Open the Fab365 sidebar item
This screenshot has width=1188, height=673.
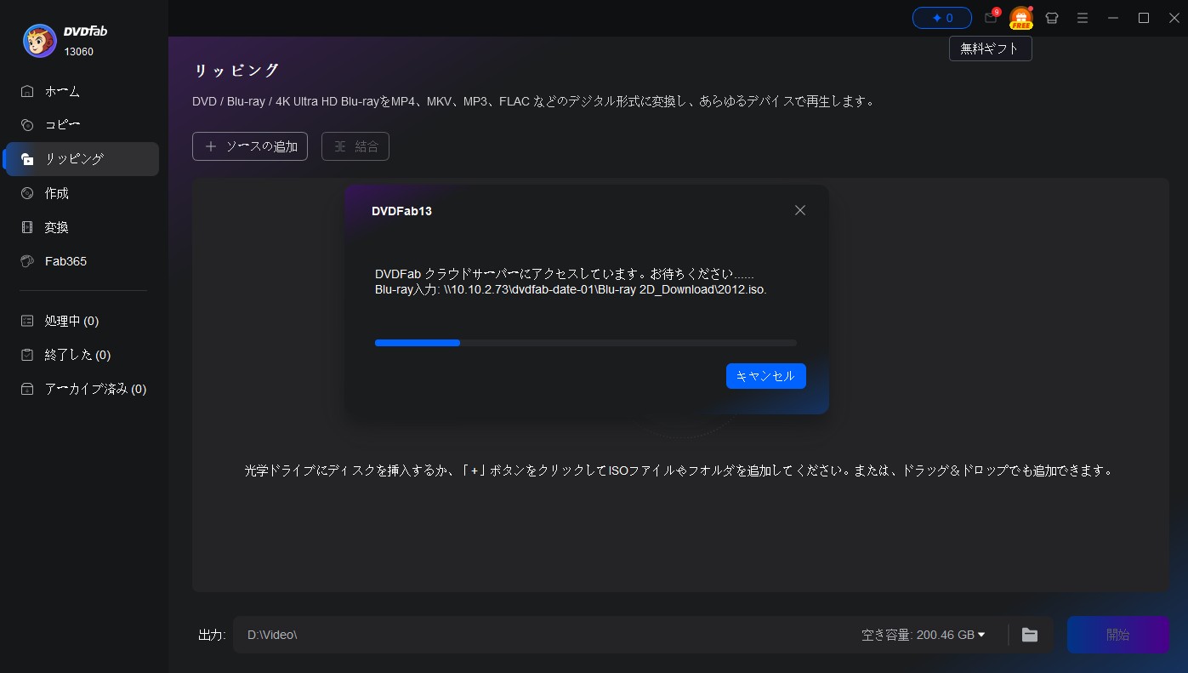click(x=82, y=261)
